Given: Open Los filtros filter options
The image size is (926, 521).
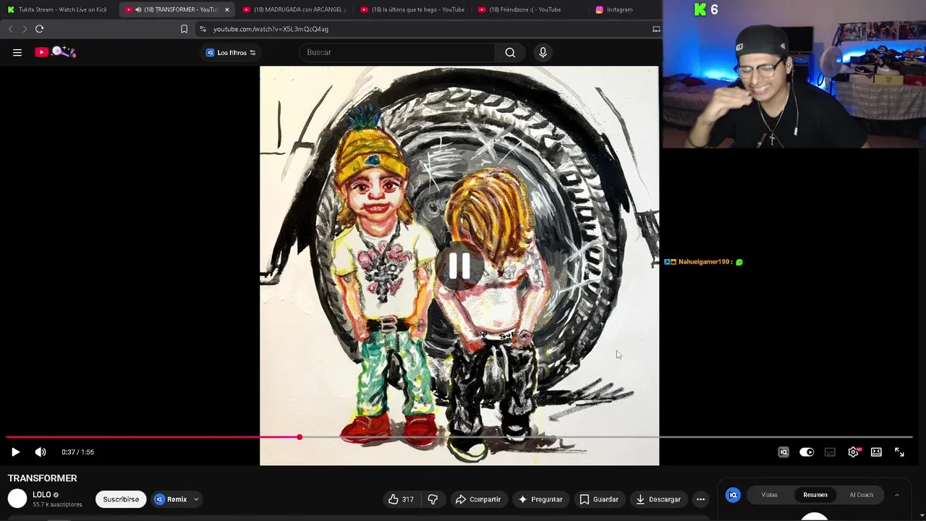Looking at the screenshot, I should pos(231,53).
